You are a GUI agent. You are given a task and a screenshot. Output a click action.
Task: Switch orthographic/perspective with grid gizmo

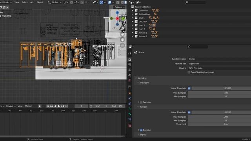click(x=122, y=45)
